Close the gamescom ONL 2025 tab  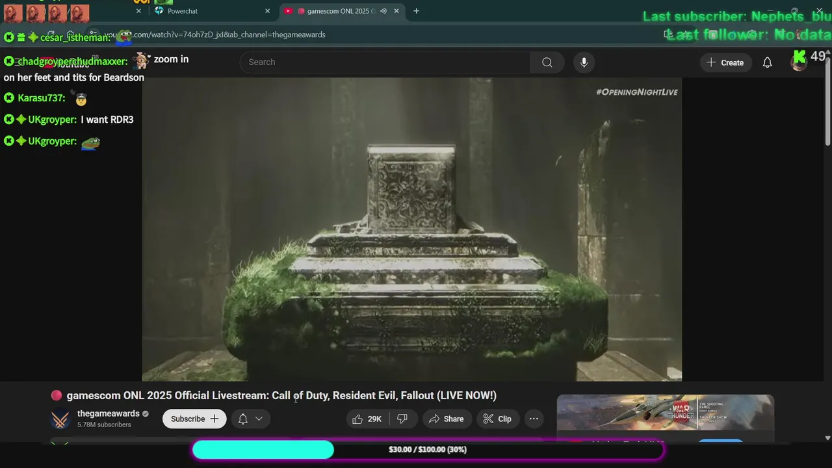396,11
